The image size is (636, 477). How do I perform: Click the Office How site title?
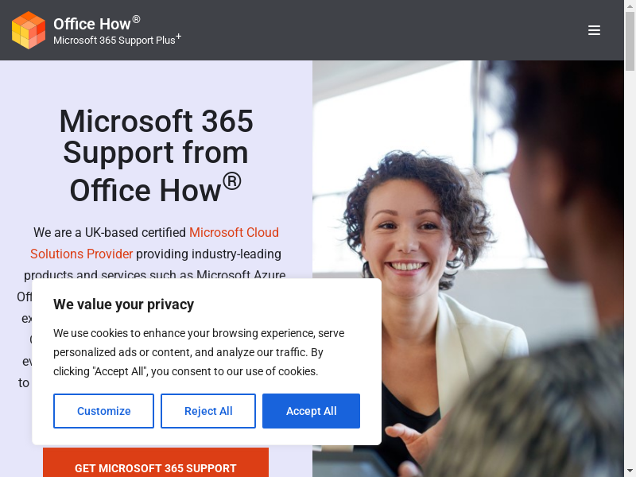(92, 24)
